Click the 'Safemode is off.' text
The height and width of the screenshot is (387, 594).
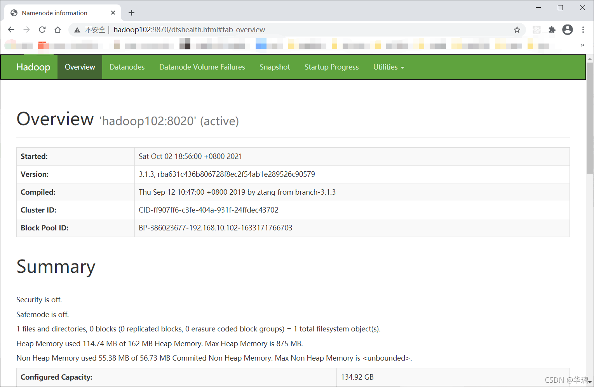pyautogui.click(x=43, y=315)
